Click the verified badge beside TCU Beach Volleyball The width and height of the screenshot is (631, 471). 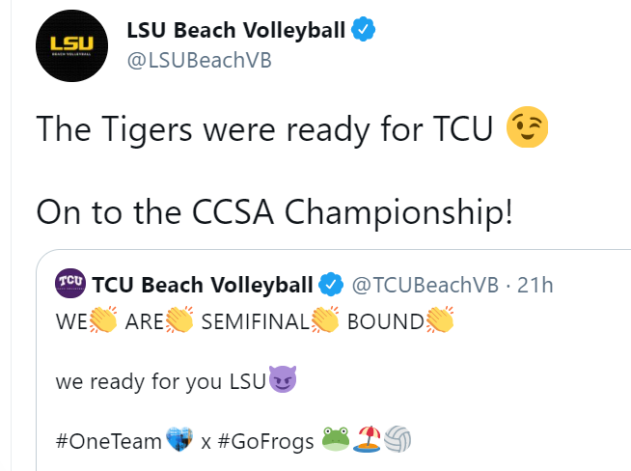[x=331, y=285]
